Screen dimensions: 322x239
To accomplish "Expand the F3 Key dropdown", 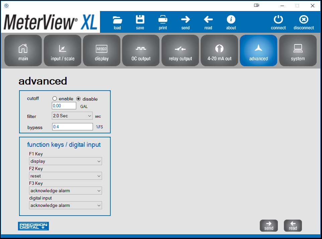I will 66,191.
